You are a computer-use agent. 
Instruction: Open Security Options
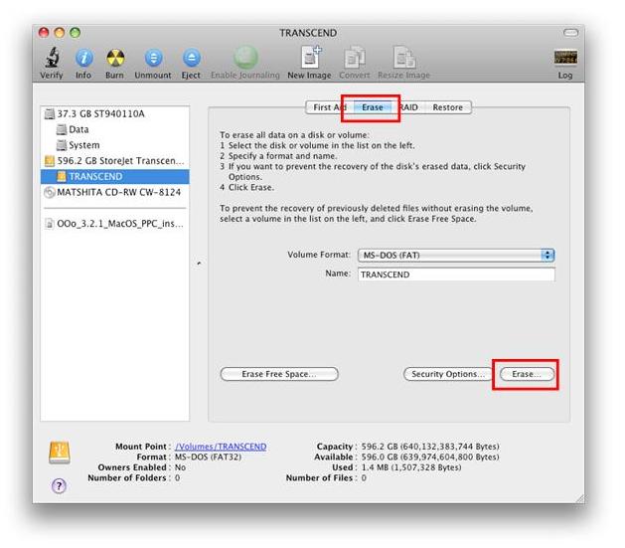point(447,374)
